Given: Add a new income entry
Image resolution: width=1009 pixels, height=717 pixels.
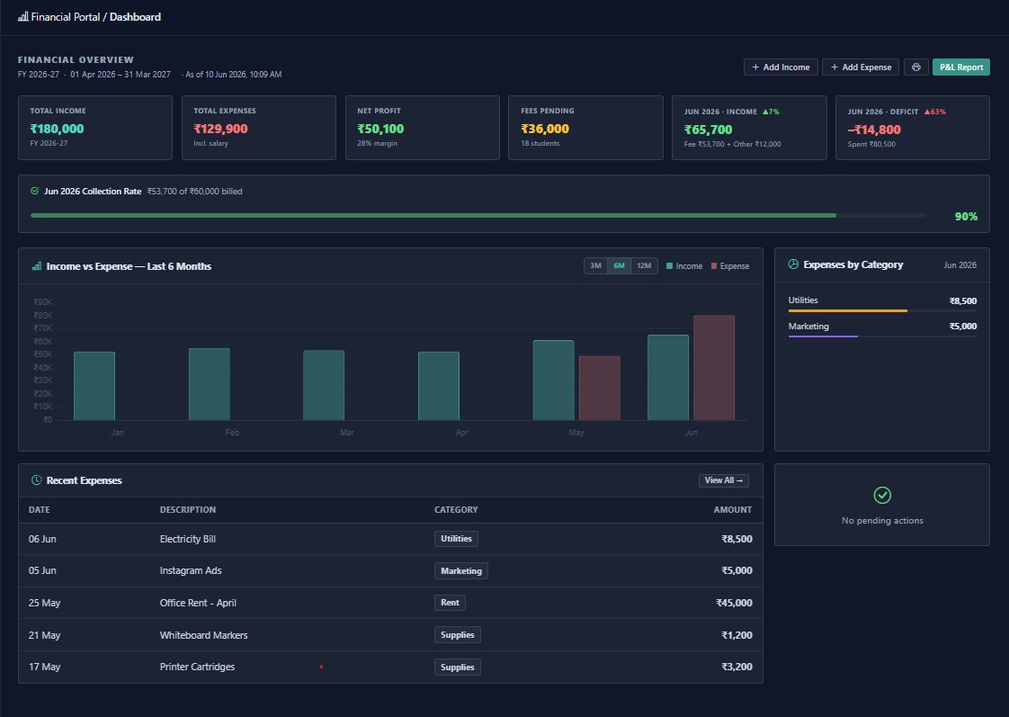Looking at the screenshot, I should [x=781, y=67].
